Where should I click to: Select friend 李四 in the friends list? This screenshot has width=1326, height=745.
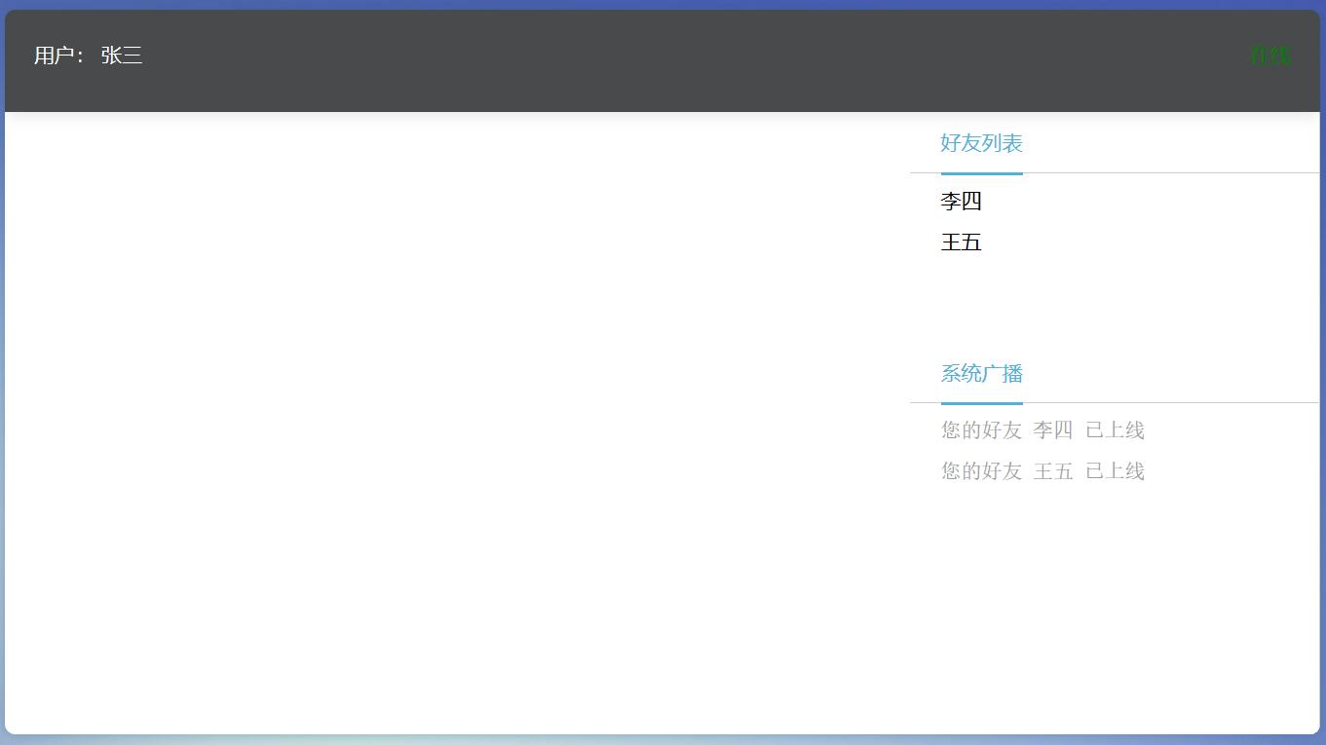click(x=962, y=201)
